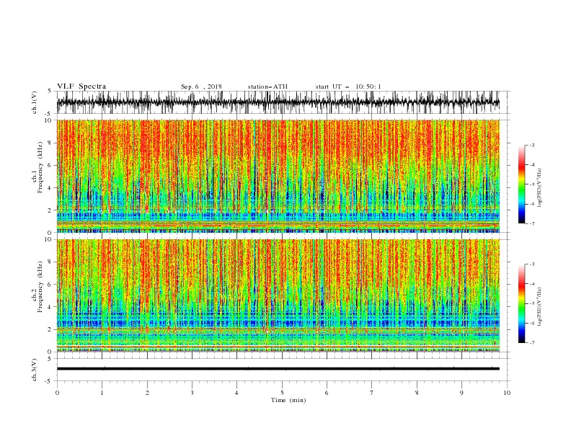
Task: Click the 'start UT = 10:50:1' text
Action: point(348,86)
